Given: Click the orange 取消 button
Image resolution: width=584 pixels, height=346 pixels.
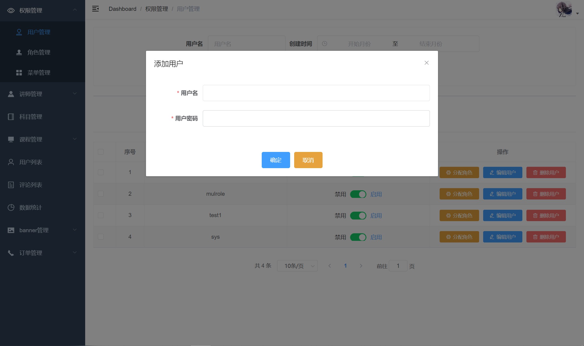Looking at the screenshot, I should (308, 160).
